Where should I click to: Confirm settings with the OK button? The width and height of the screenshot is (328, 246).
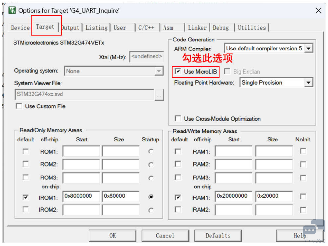pyautogui.click(x=113, y=236)
